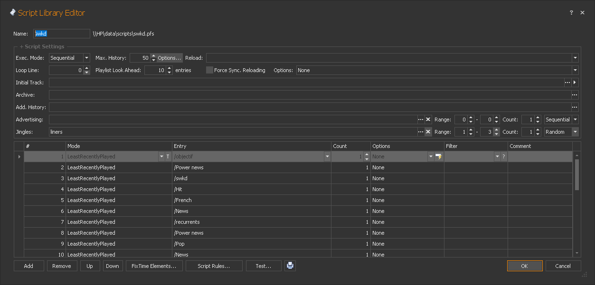Click the Count column header
Image resolution: width=595 pixels, height=285 pixels.
coord(350,146)
